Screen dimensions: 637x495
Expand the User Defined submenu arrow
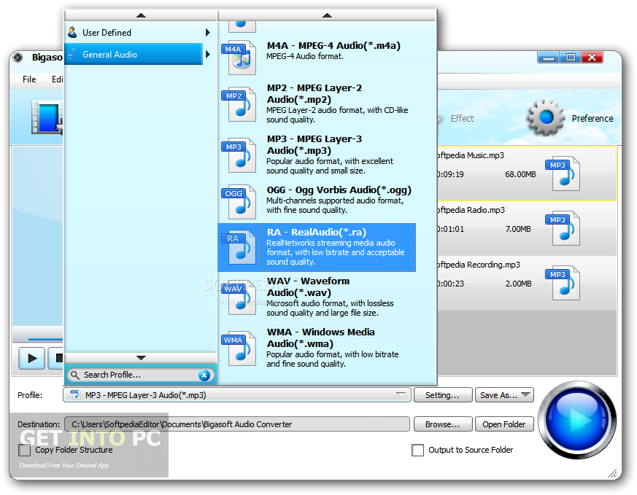click(x=208, y=33)
